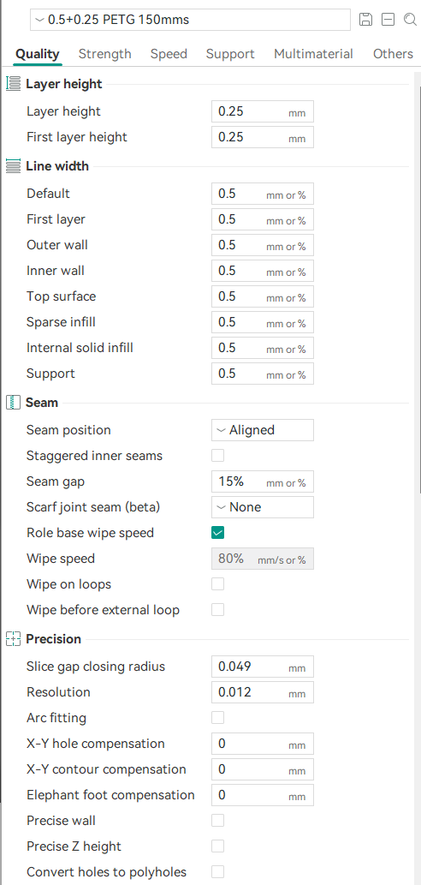The height and width of the screenshot is (885, 421).
Task: Click the compare presets icon beside save
Action: [388, 20]
